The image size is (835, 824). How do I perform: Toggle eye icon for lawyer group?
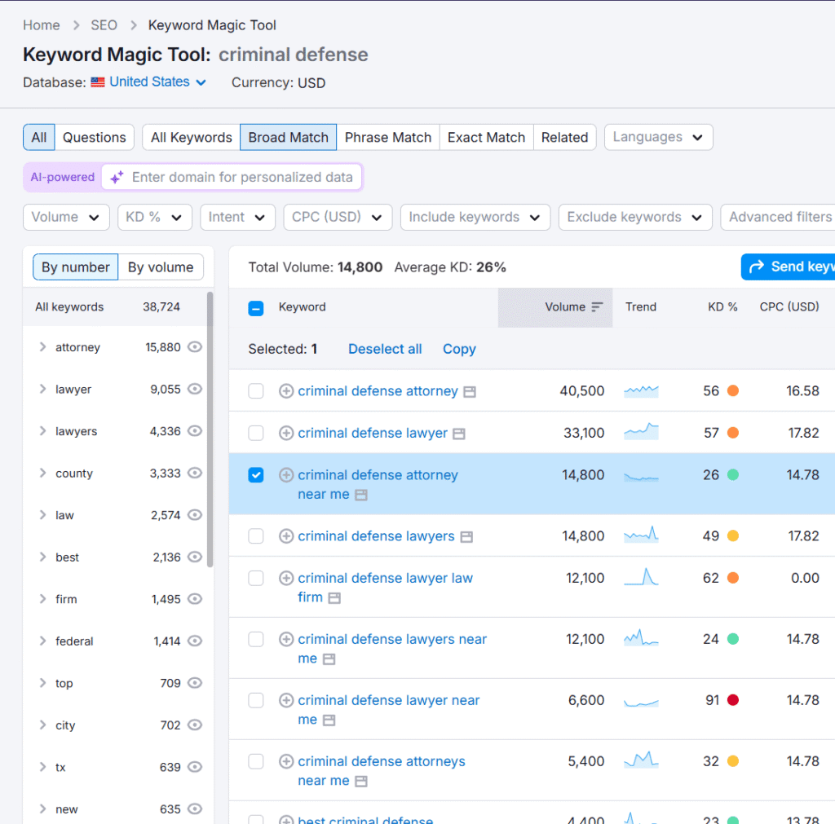point(195,389)
